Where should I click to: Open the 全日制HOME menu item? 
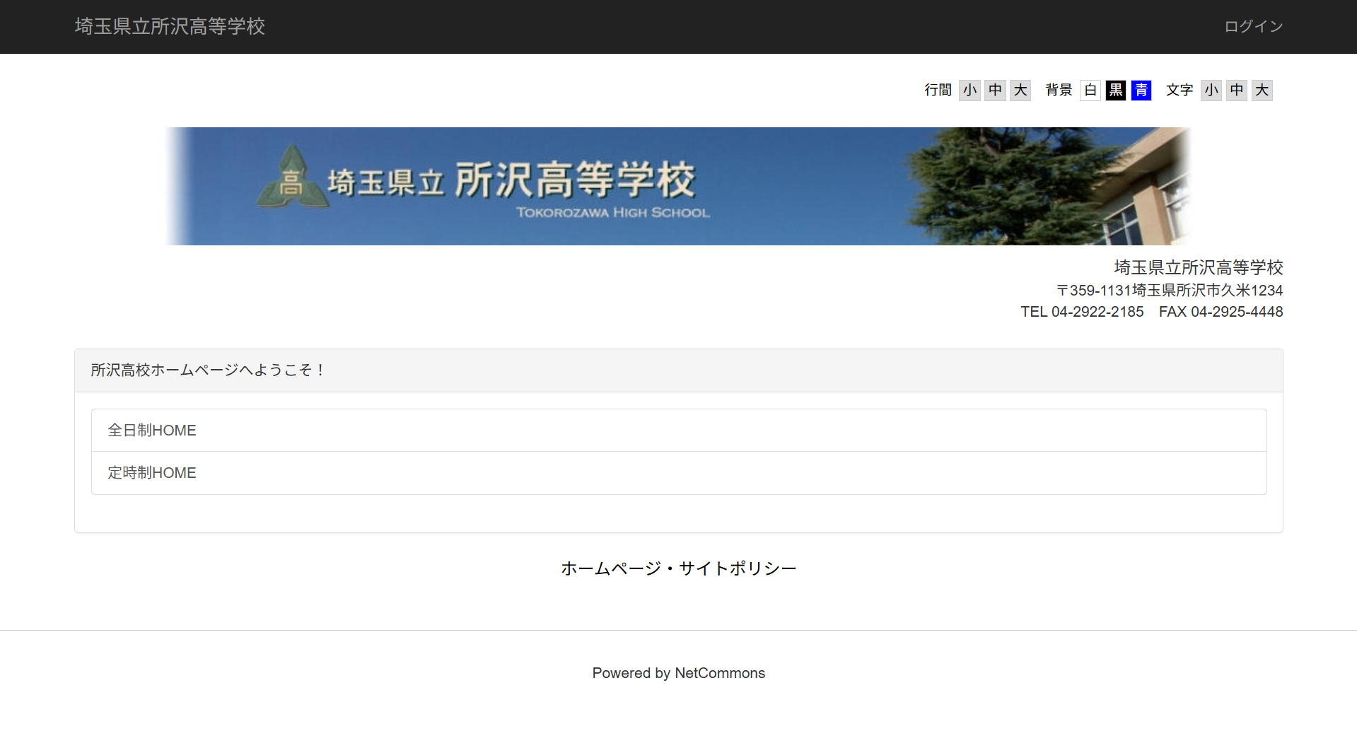(679, 430)
